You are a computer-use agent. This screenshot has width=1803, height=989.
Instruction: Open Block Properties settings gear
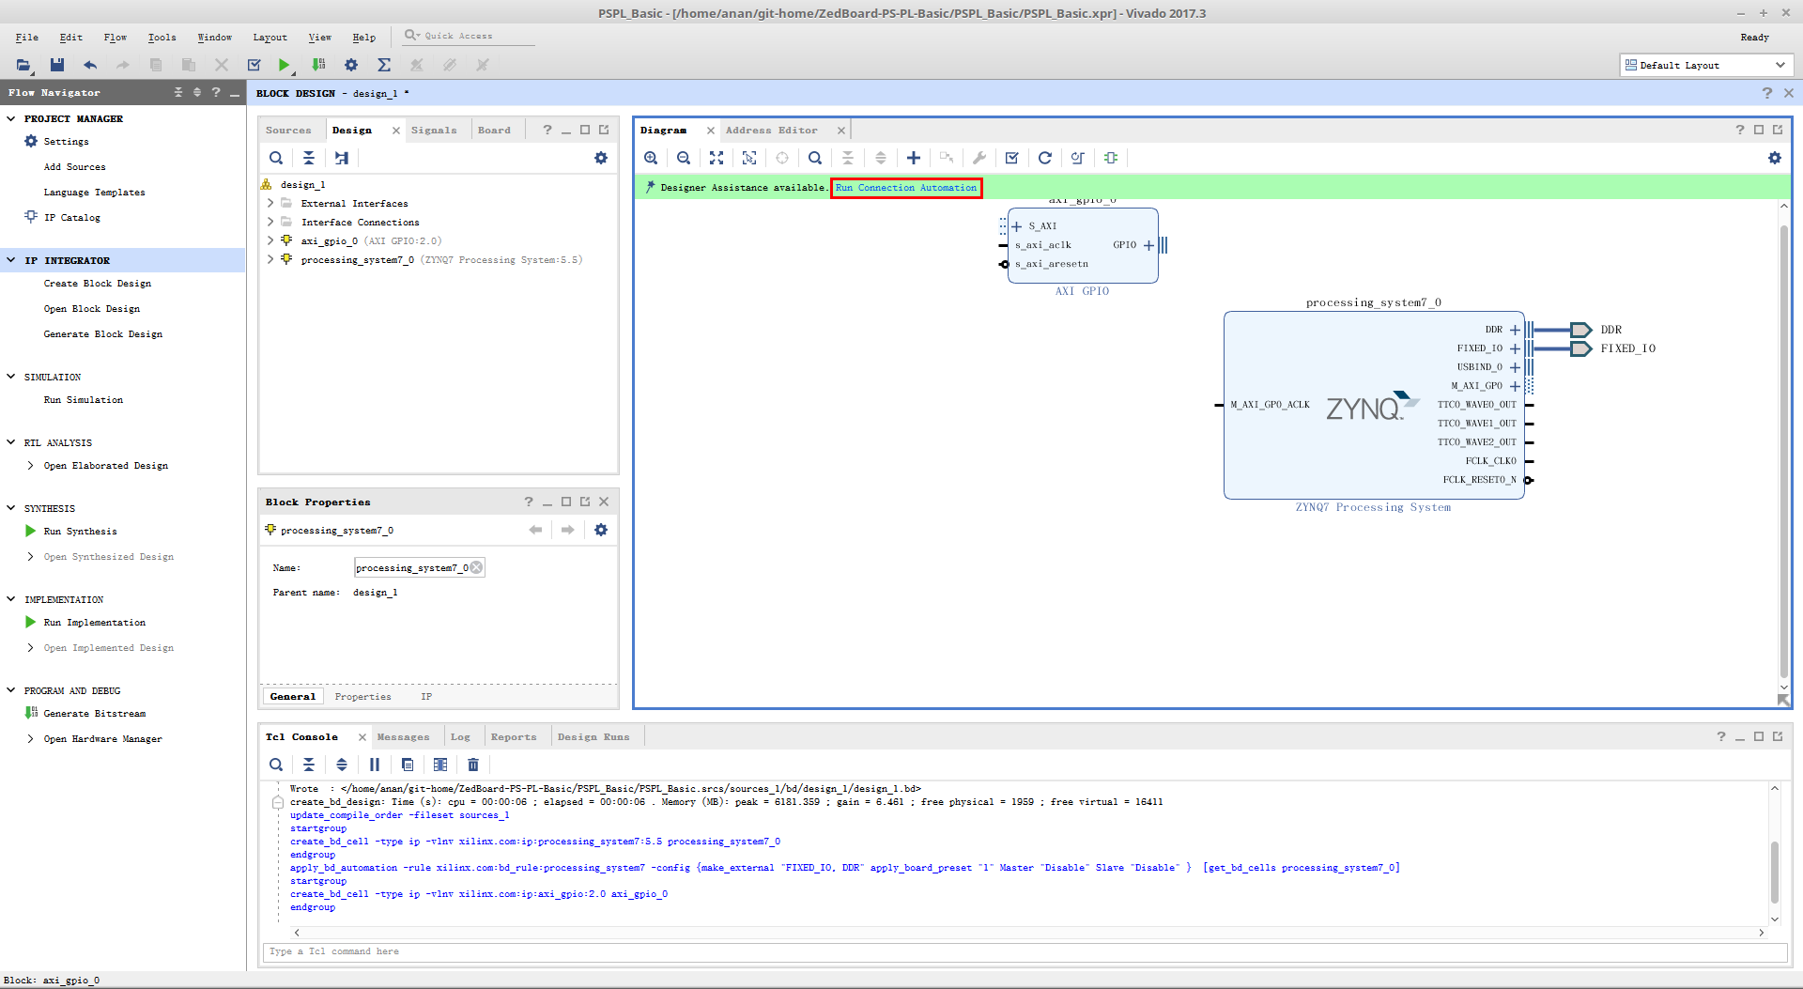coord(601,530)
